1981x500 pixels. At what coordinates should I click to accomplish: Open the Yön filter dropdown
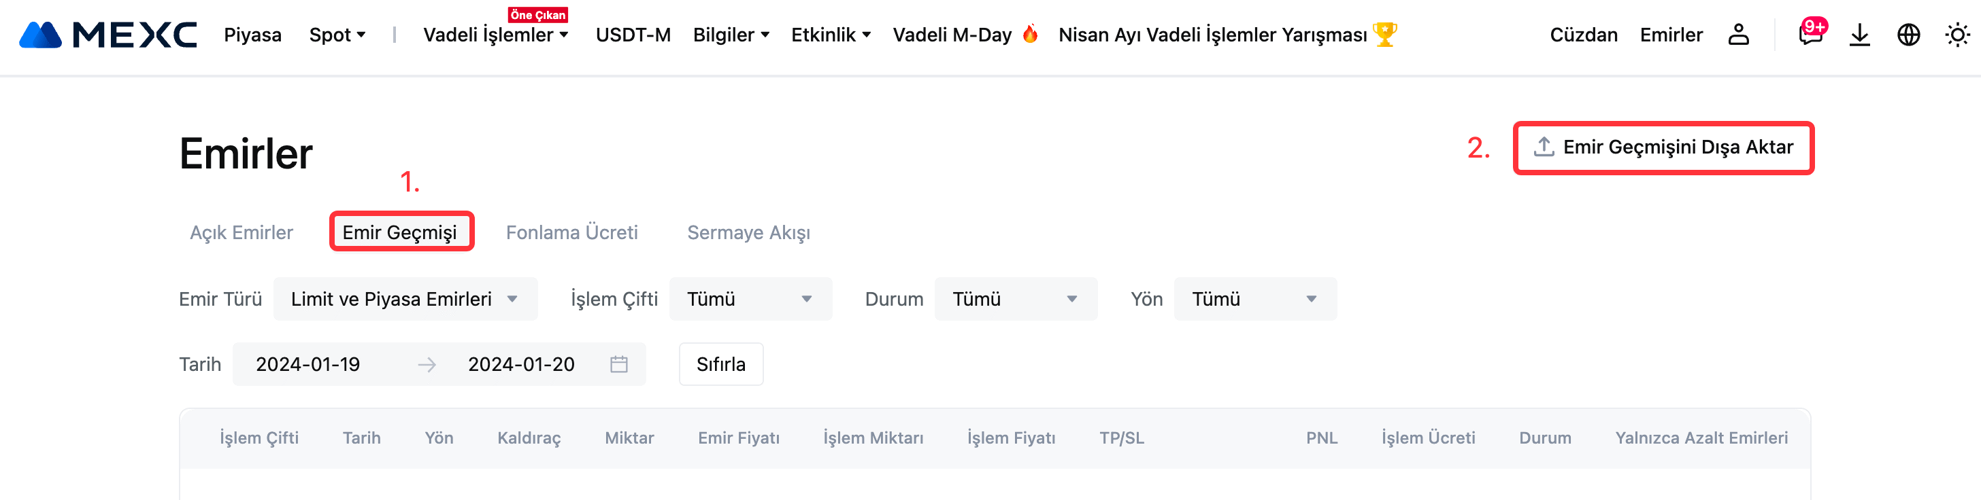coord(1254,299)
